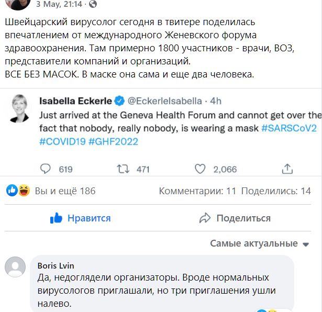Open the Поделились: 14 shares list

pyautogui.click(x=276, y=191)
